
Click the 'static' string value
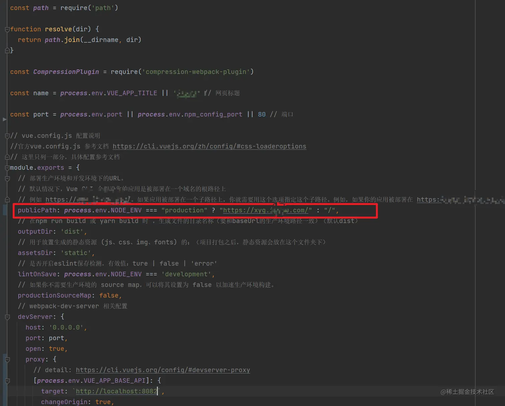76,253
